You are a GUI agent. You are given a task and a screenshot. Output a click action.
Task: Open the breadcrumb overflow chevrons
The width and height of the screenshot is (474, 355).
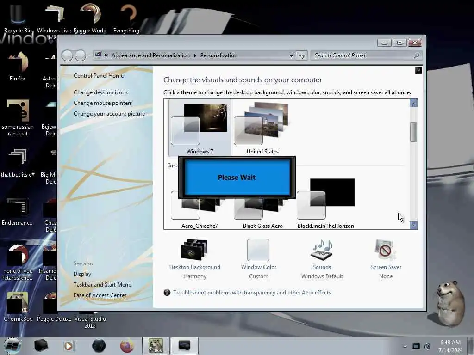(106, 55)
